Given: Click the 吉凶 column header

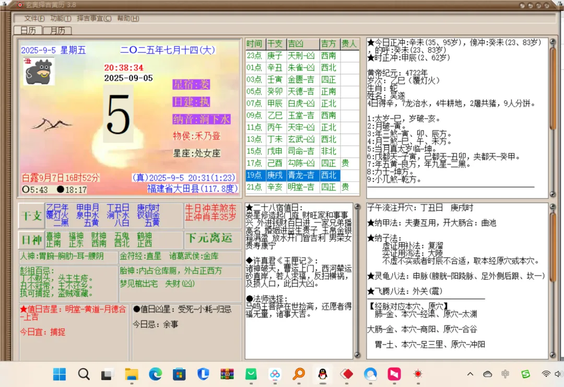Looking at the screenshot, I should coord(296,44).
